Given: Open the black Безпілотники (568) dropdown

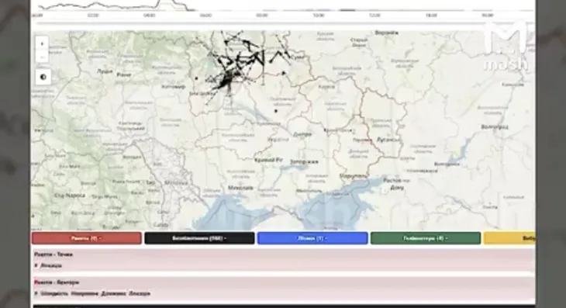Looking at the screenshot, I should click(199, 238).
